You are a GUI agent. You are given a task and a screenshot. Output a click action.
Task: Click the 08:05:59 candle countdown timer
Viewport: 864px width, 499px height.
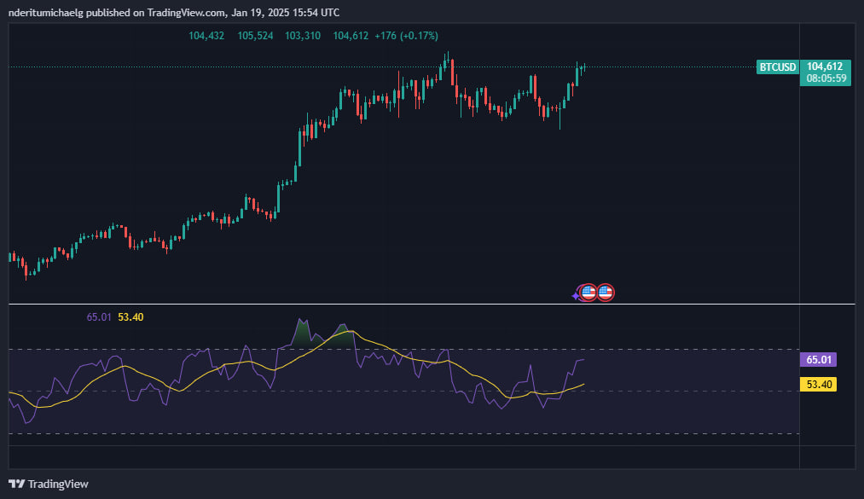(824, 78)
